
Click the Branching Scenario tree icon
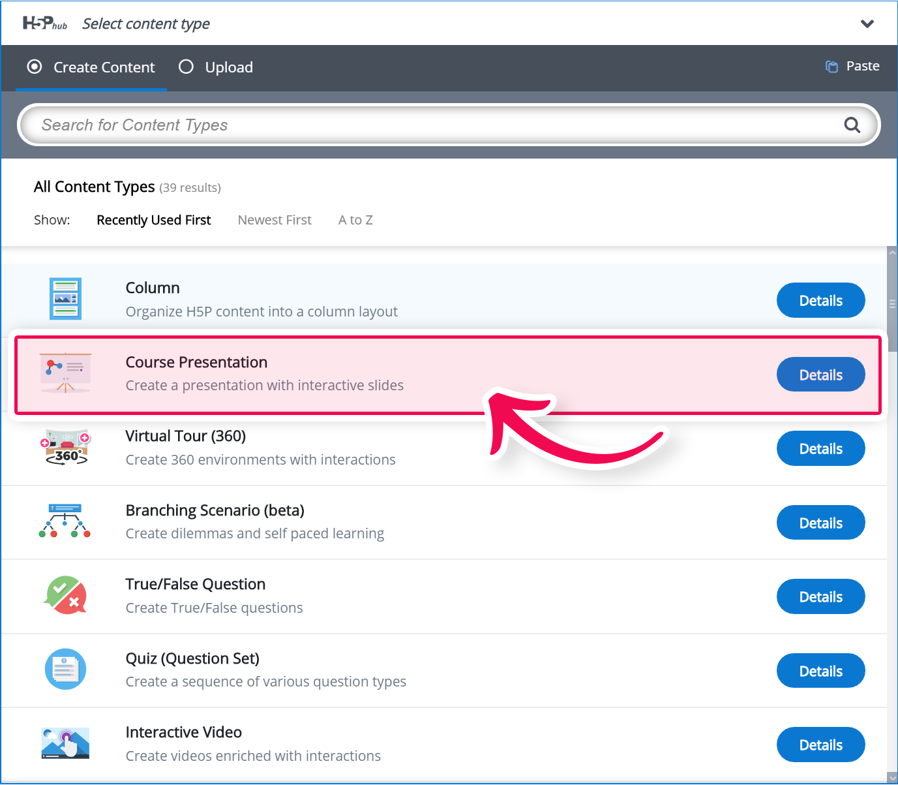[65, 521]
